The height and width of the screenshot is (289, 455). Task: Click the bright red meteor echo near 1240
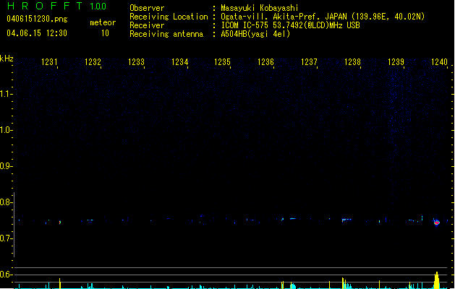(x=437, y=223)
